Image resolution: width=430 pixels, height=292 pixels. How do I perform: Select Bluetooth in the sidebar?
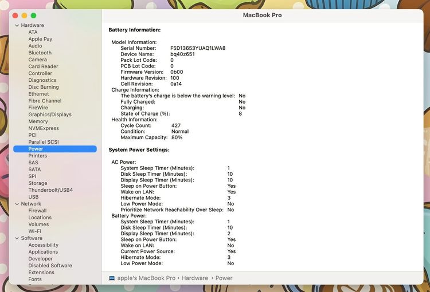pyautogui.click(x=40, y=53)
